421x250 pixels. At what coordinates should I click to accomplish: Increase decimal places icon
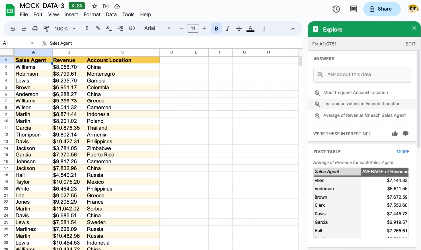pyautogui.click(x=120, y=28)
